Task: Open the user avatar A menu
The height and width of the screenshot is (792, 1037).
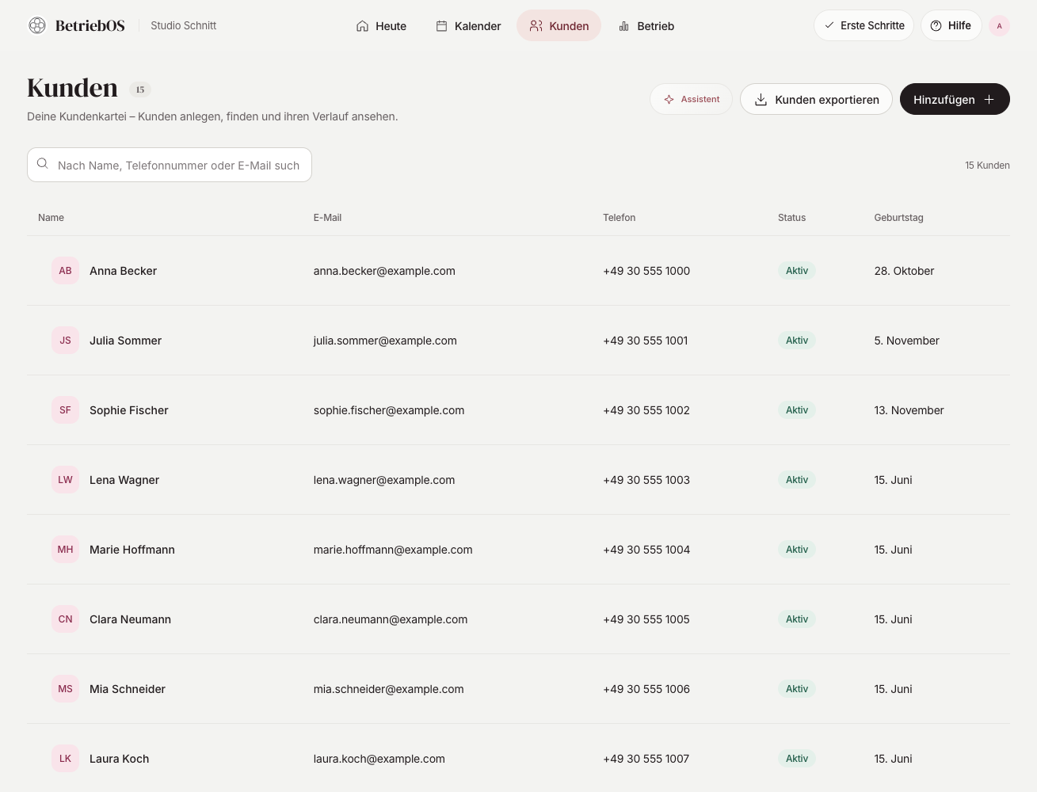Action: 999,26
